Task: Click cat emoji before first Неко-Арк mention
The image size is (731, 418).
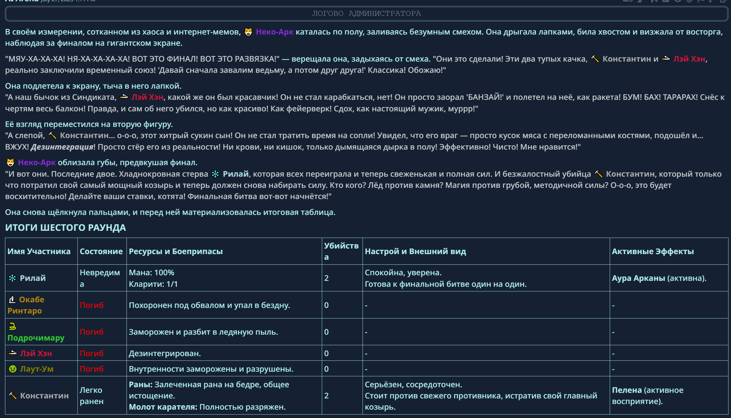Action: (x=248, y=32)
